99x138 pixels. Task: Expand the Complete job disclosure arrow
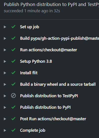(5, 130)
